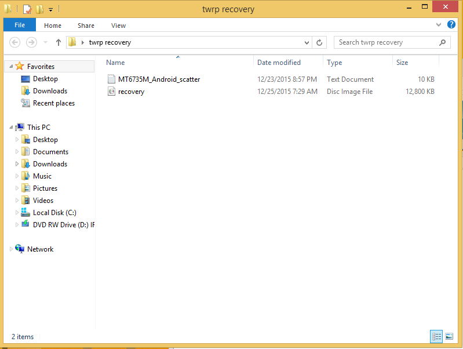Select the recovery disc image file
463x349 pixels.
pyautogui.click(x=131, y=92)
